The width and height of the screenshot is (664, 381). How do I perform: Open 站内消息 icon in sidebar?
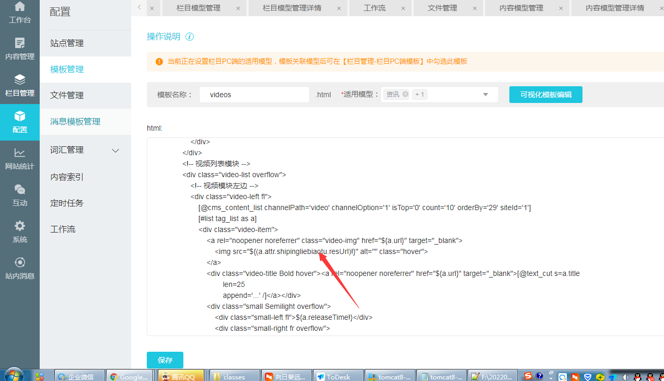[x=19, y=263]
